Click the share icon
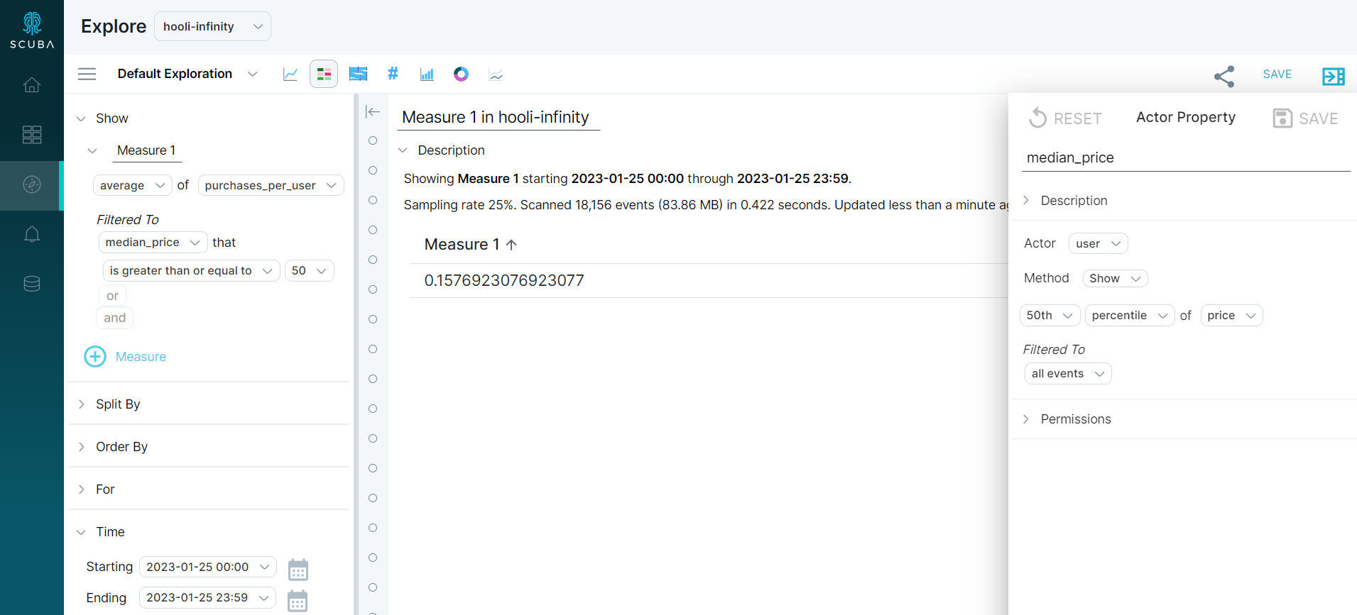 [1224, 77]
